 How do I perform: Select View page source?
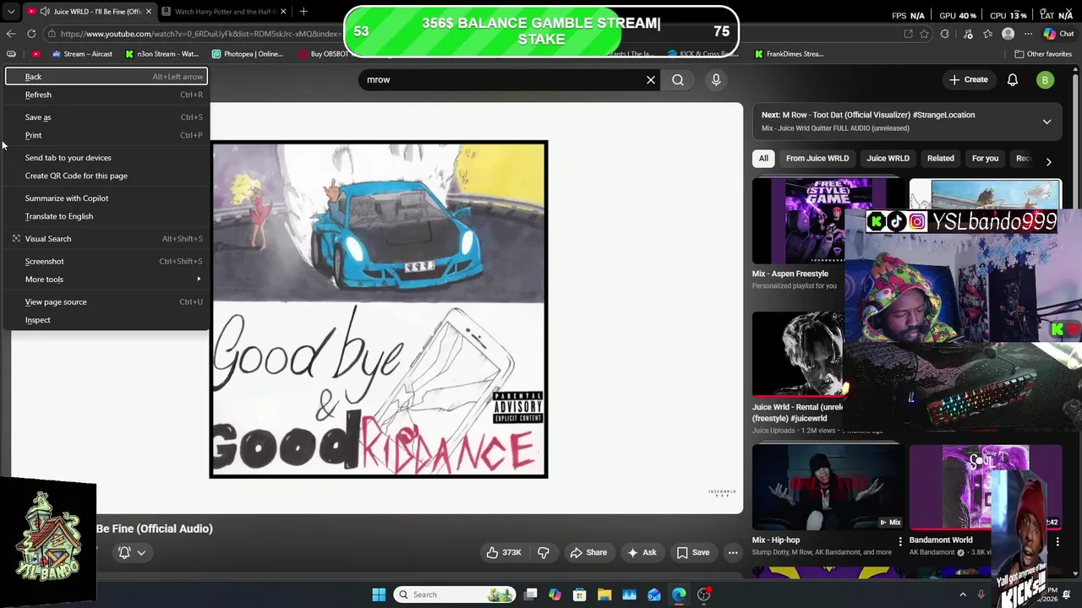point(106,302)
